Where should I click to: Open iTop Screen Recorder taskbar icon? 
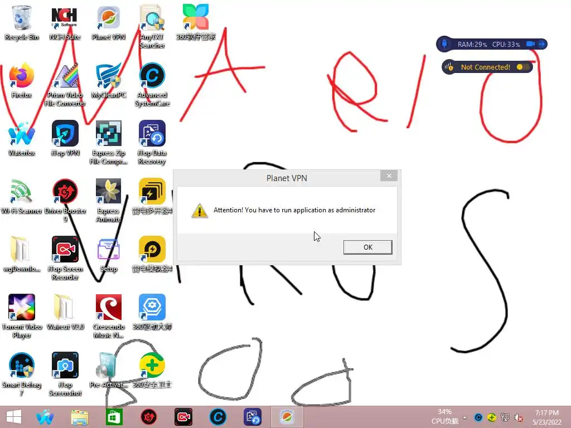pyautogui.click(x=183, y=417)
